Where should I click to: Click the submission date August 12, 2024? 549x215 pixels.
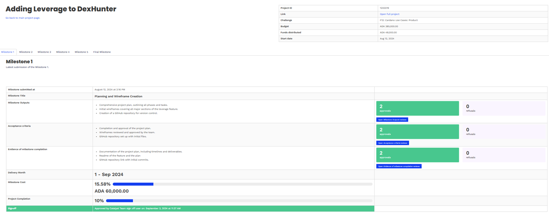click(x=110, y=89)
